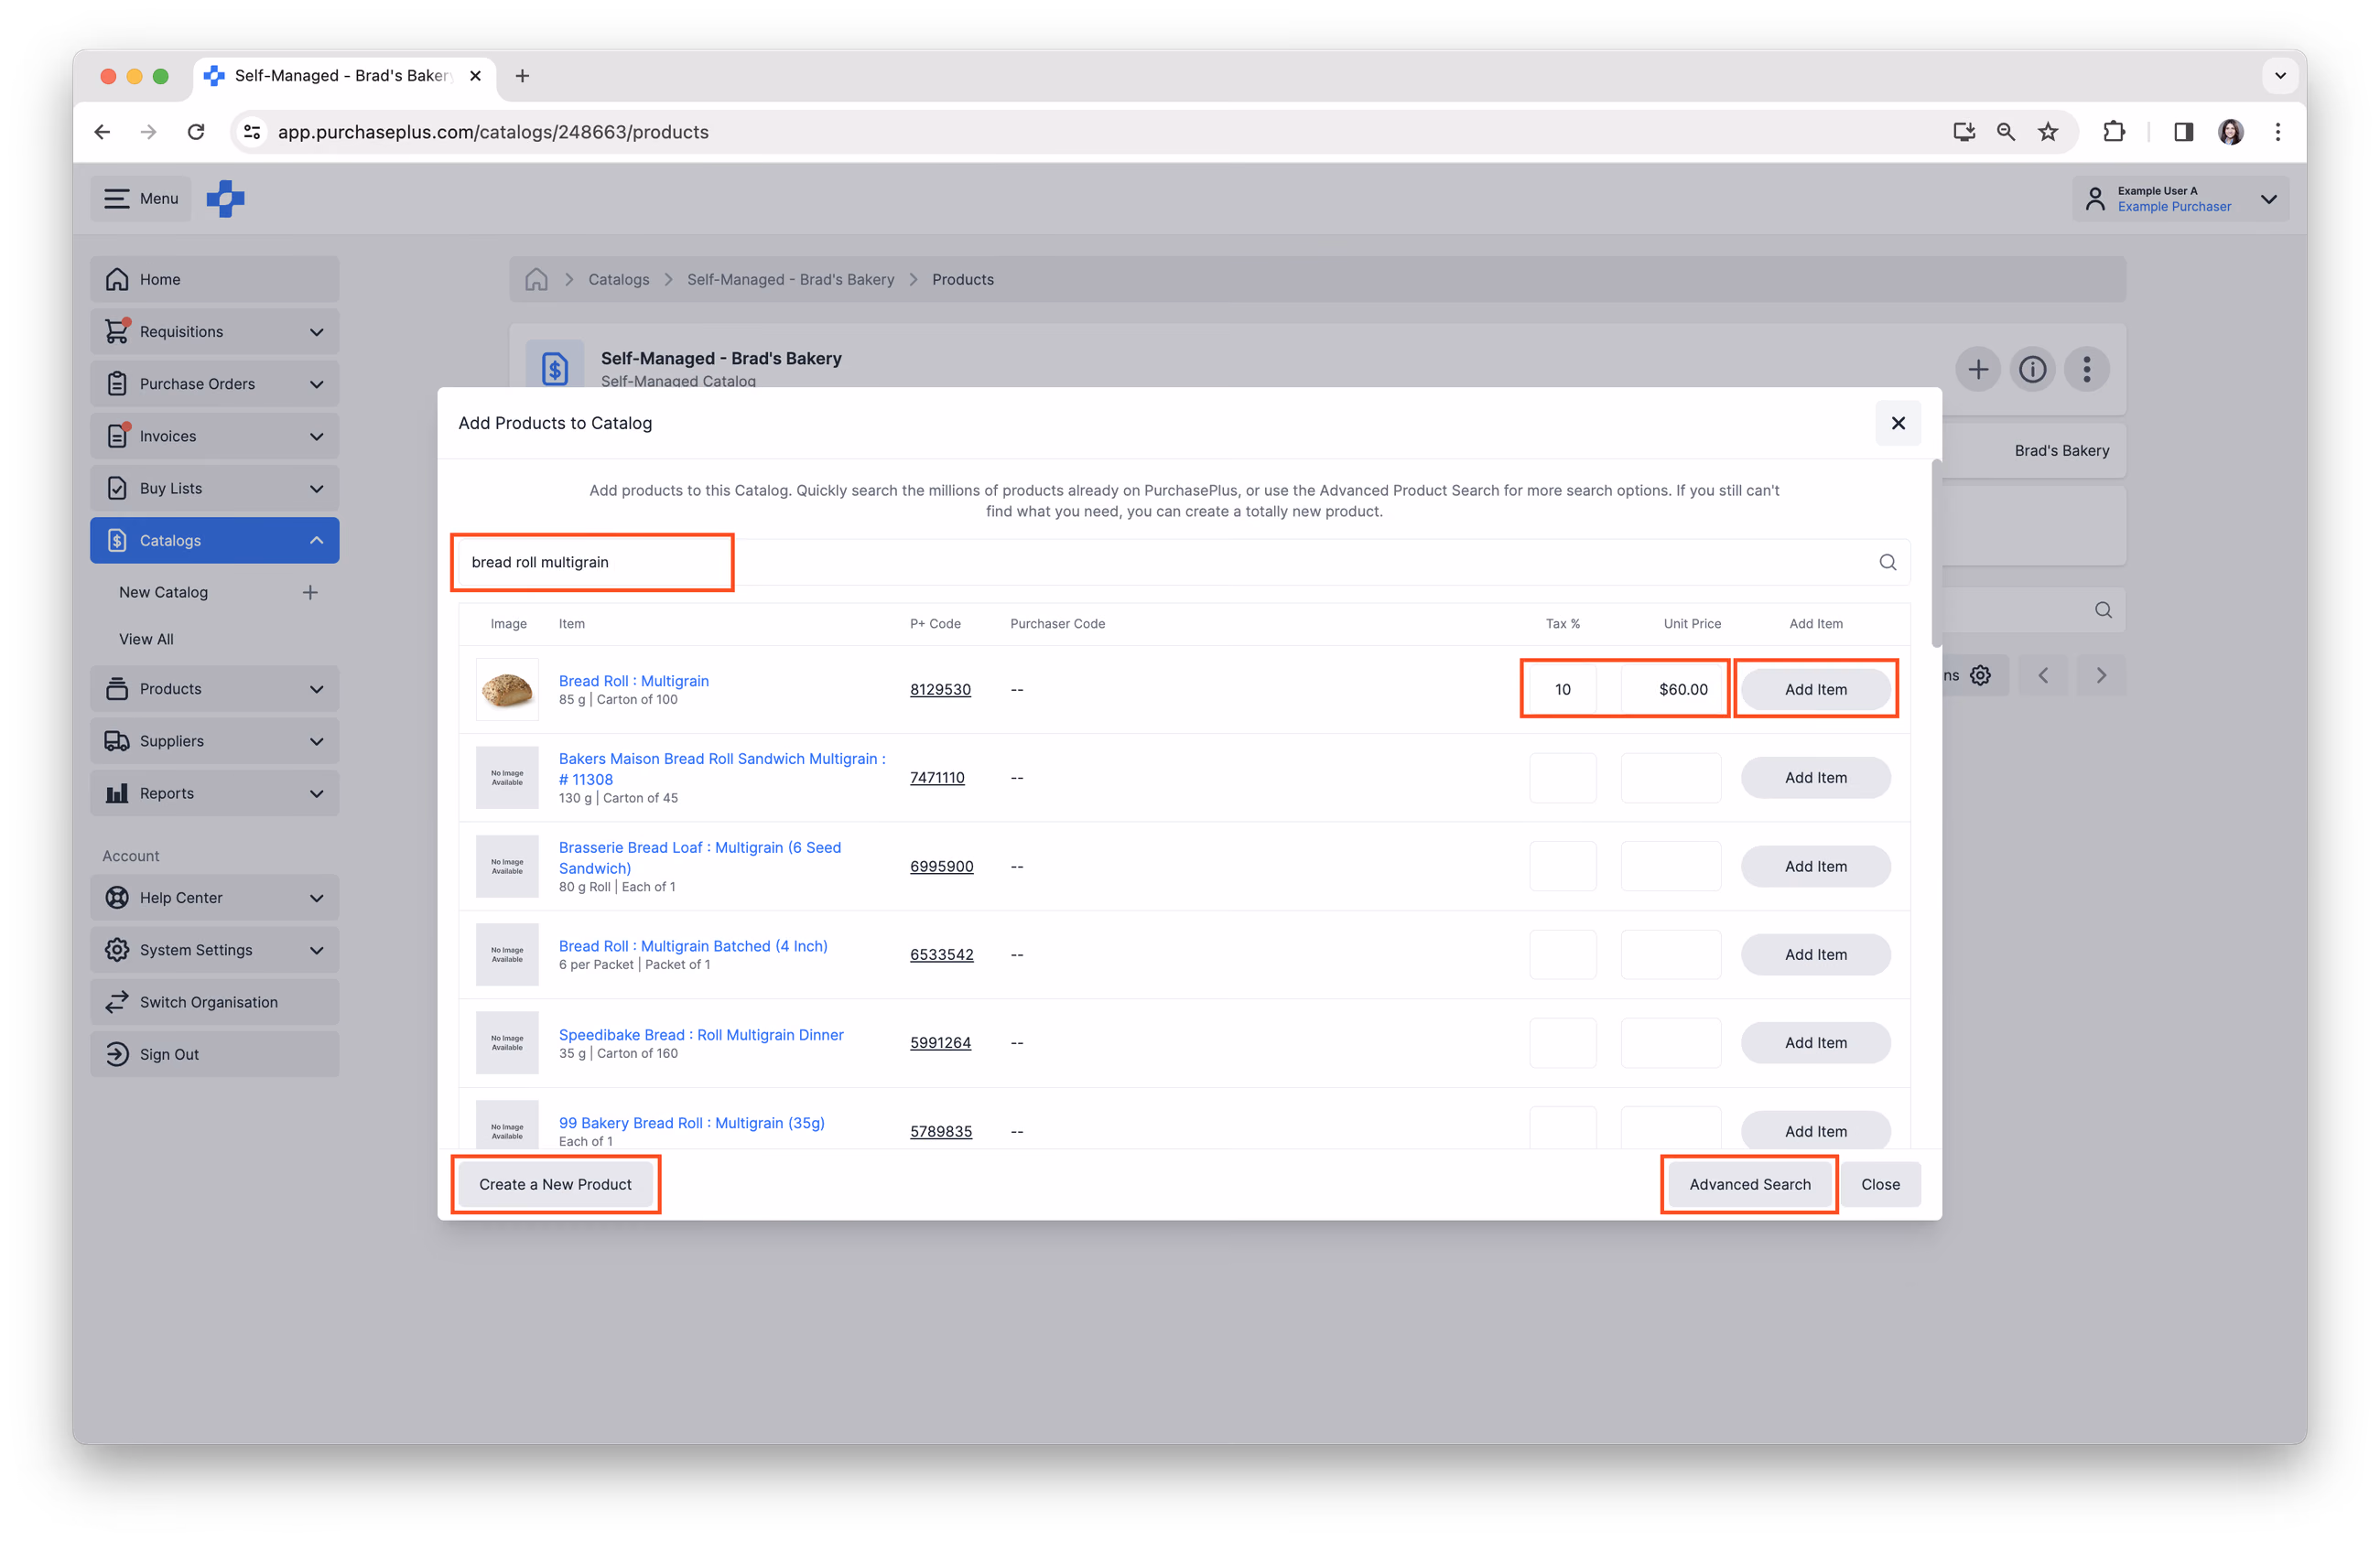Edit Unit Price $60.00 field
Screen dimensions: 2380x1541
pyautogui.click(x=1670, y=690)
